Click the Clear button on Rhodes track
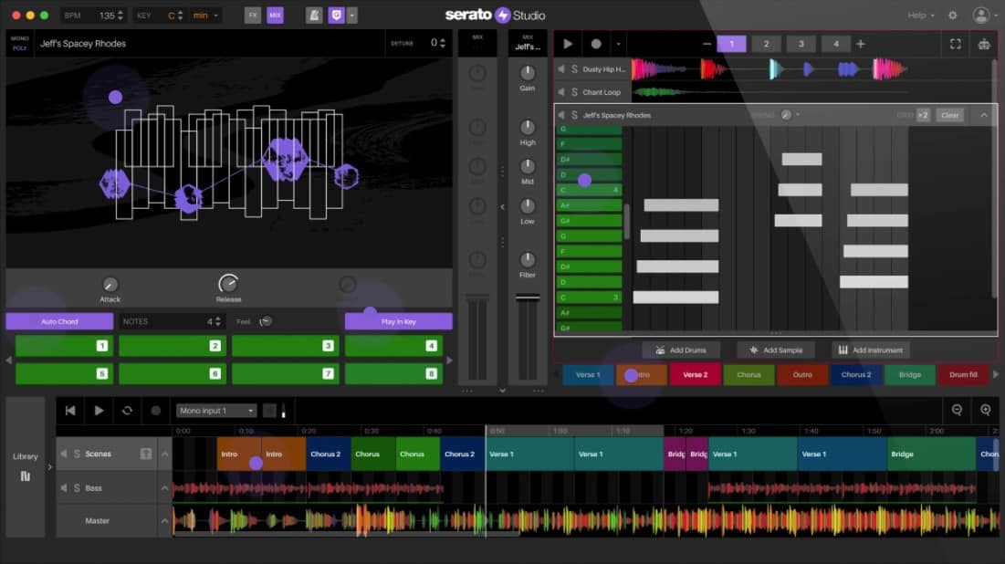This screenshot has height=564, width=1005. [950, 115]
